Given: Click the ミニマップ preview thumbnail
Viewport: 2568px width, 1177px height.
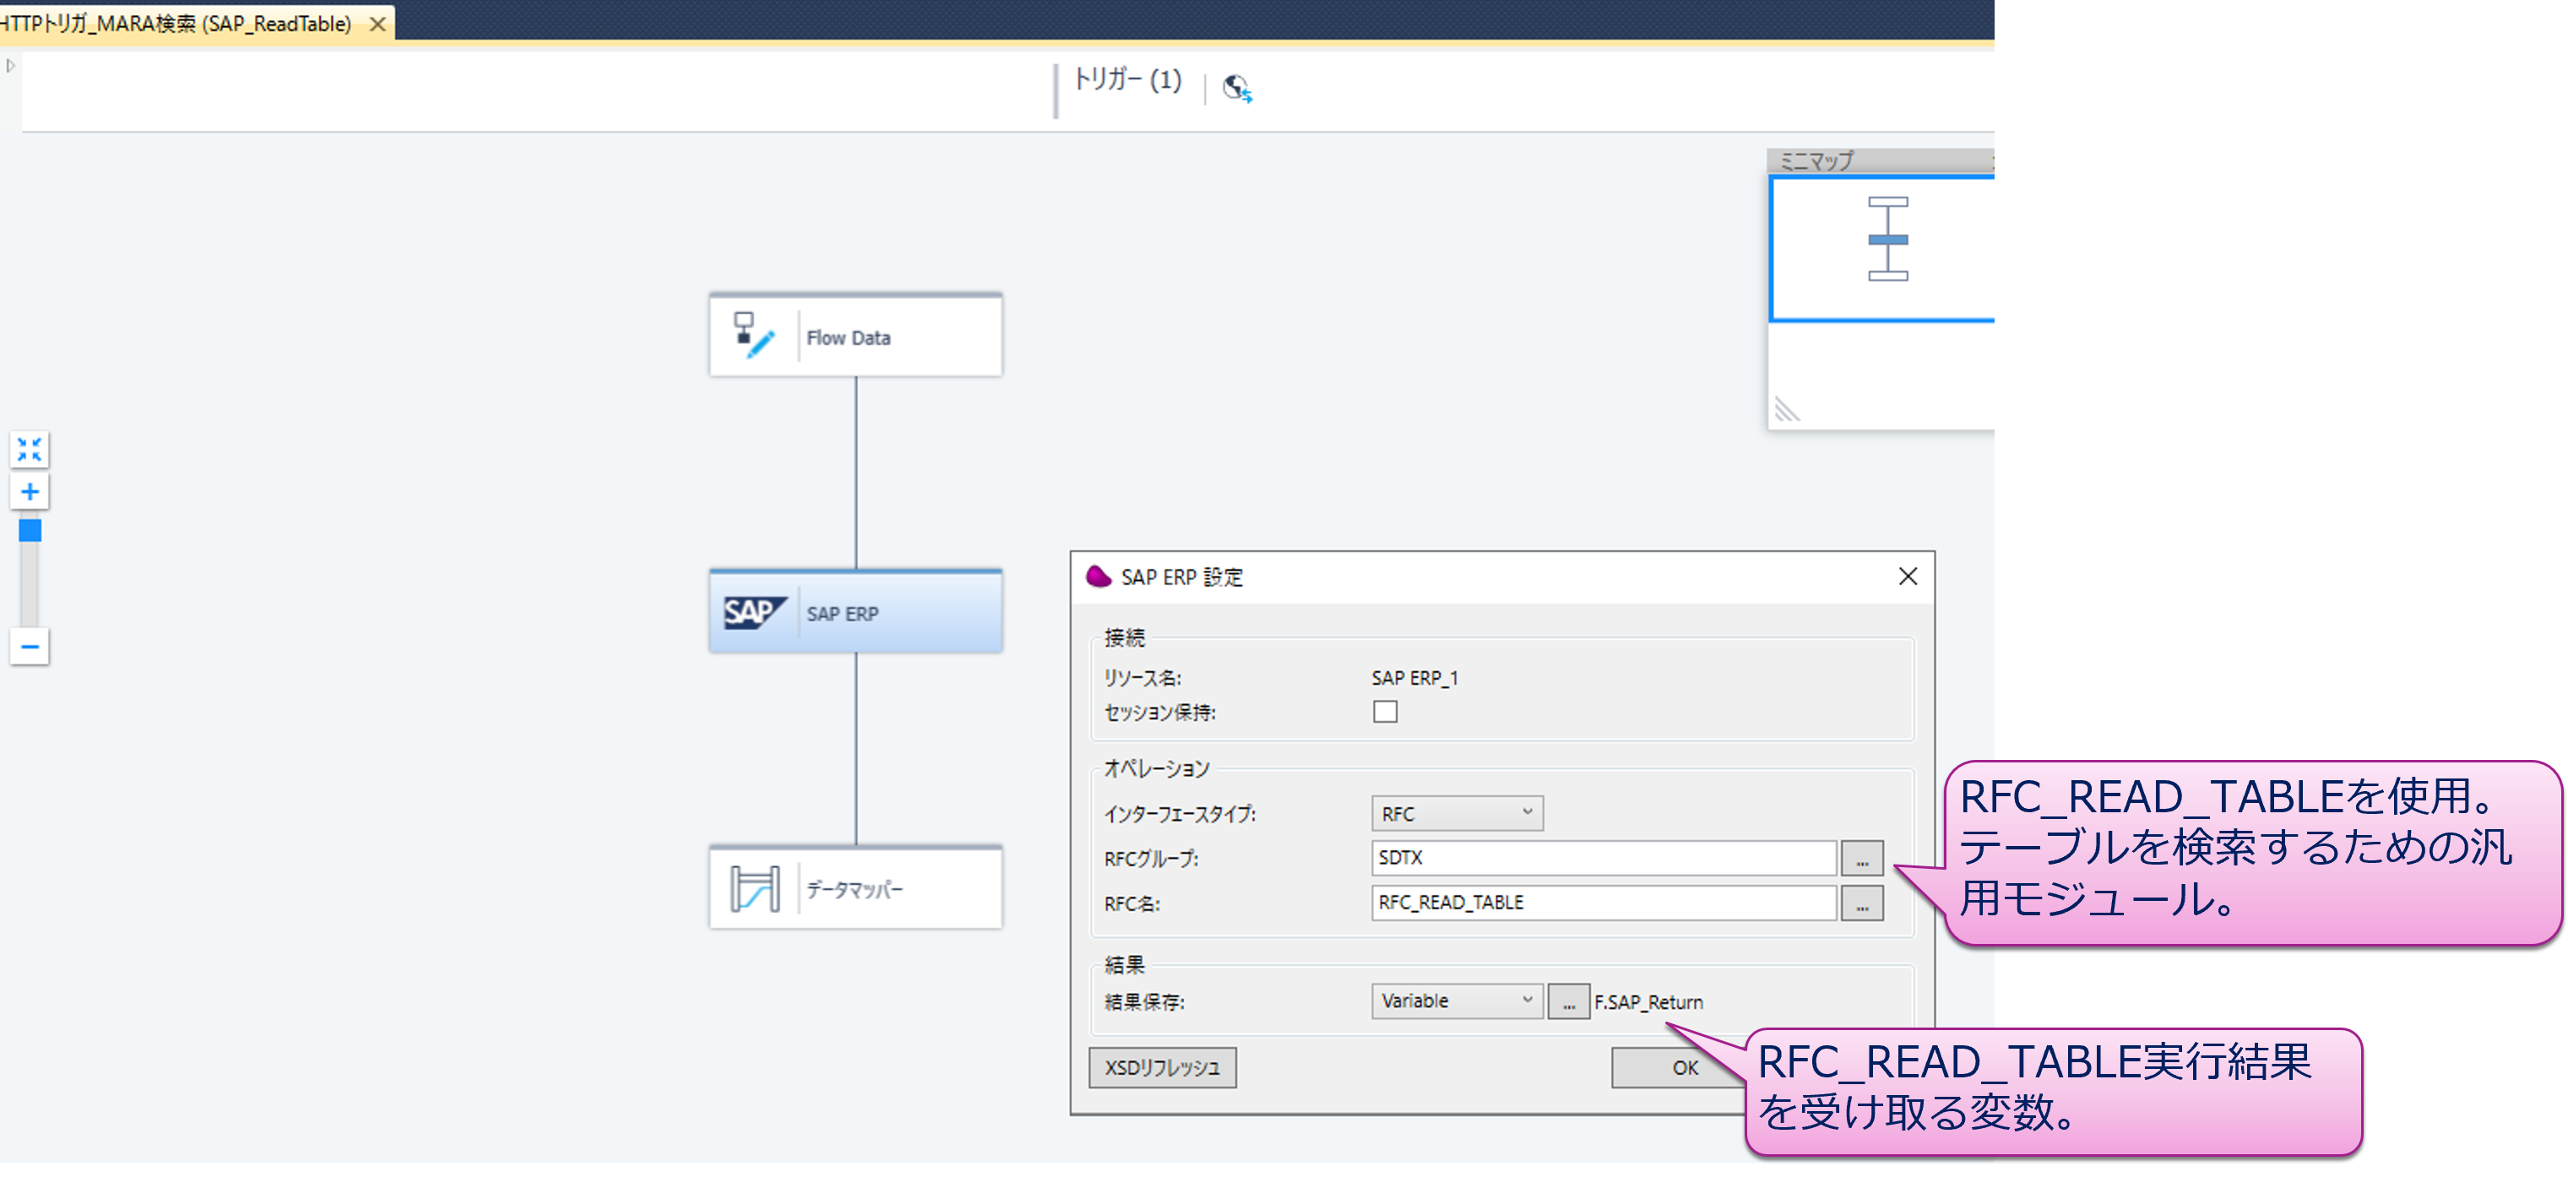Looking at the screenshot, I should (x=1883, y=249).
